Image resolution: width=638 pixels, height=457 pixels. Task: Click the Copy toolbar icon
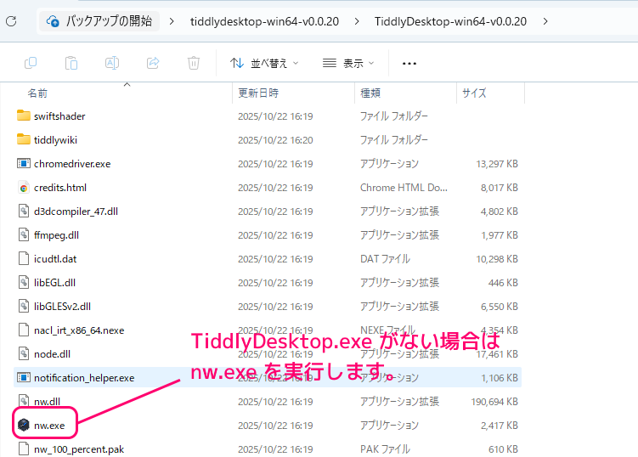coord(31,63)
